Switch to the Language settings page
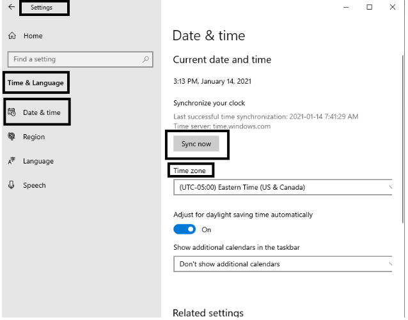This screenshot has width=408, height=320. pyautogui.click(x=38, y=161)
